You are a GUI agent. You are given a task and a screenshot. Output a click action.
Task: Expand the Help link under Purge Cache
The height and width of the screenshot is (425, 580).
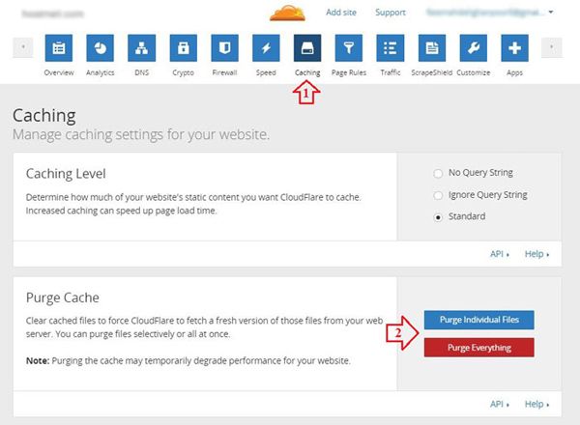(536, 404)
